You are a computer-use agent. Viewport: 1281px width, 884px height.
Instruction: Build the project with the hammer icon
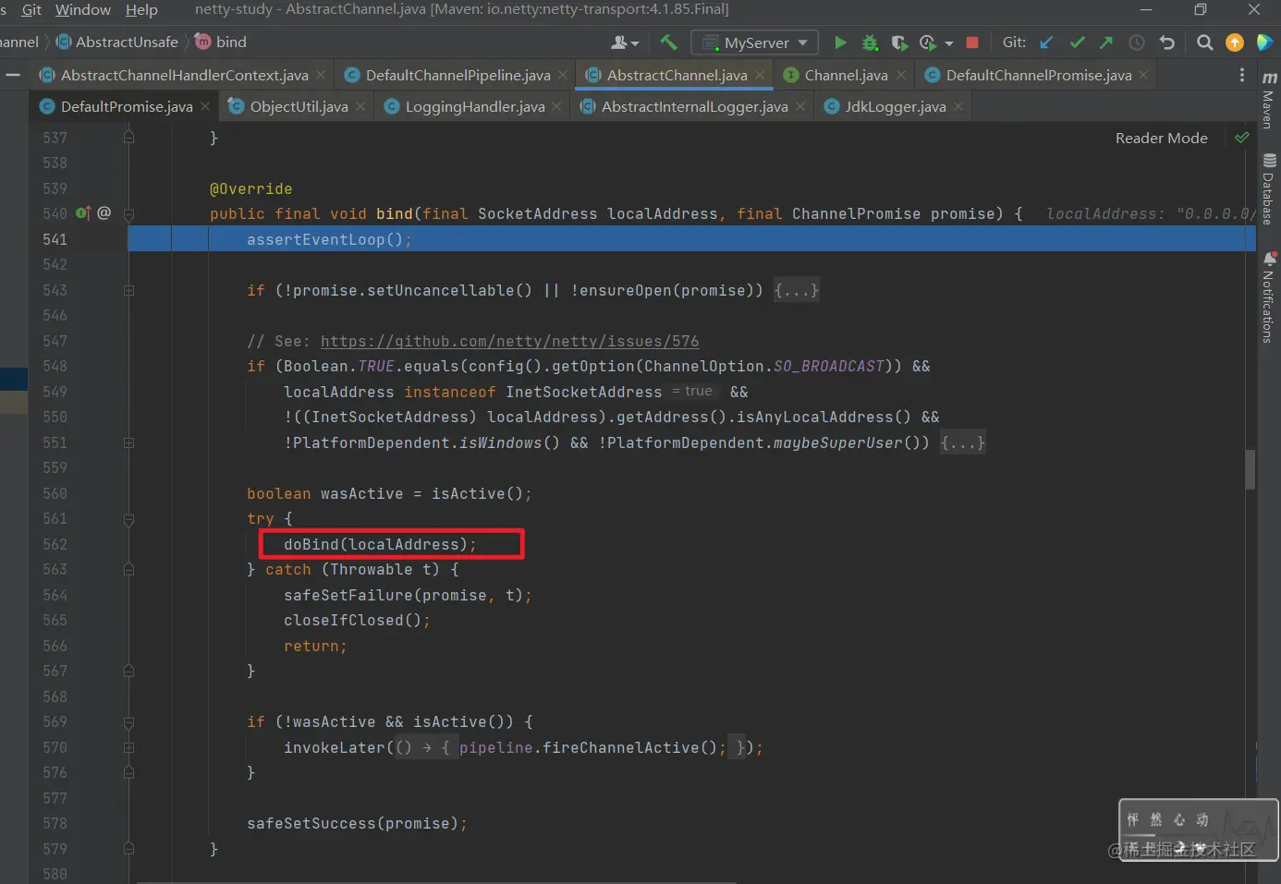pyautogui.click(x=668, y=42)
